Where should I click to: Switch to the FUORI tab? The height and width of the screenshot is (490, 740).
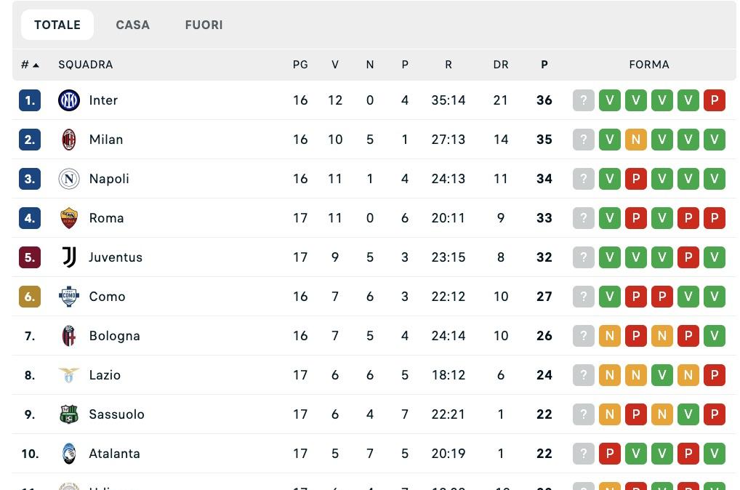204,25
